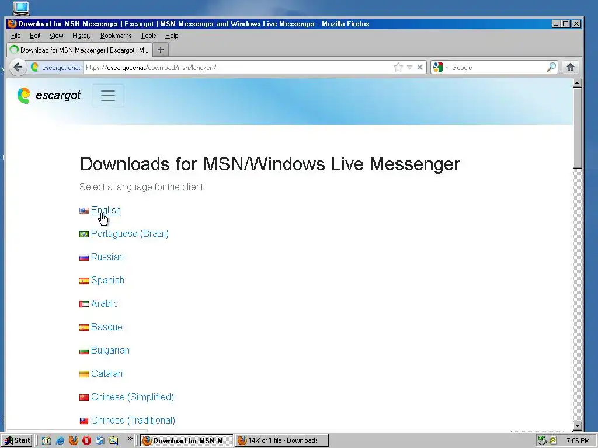Open the Tools menu
Screen dimensions: 598x448
click(x=148, y=36)
